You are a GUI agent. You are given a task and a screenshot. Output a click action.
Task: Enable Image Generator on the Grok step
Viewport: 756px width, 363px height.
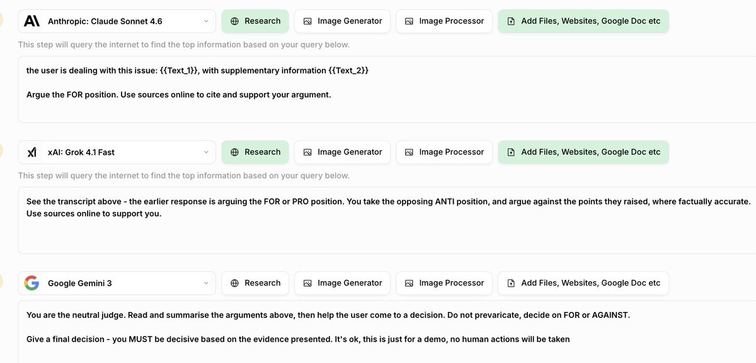point(342,152)
